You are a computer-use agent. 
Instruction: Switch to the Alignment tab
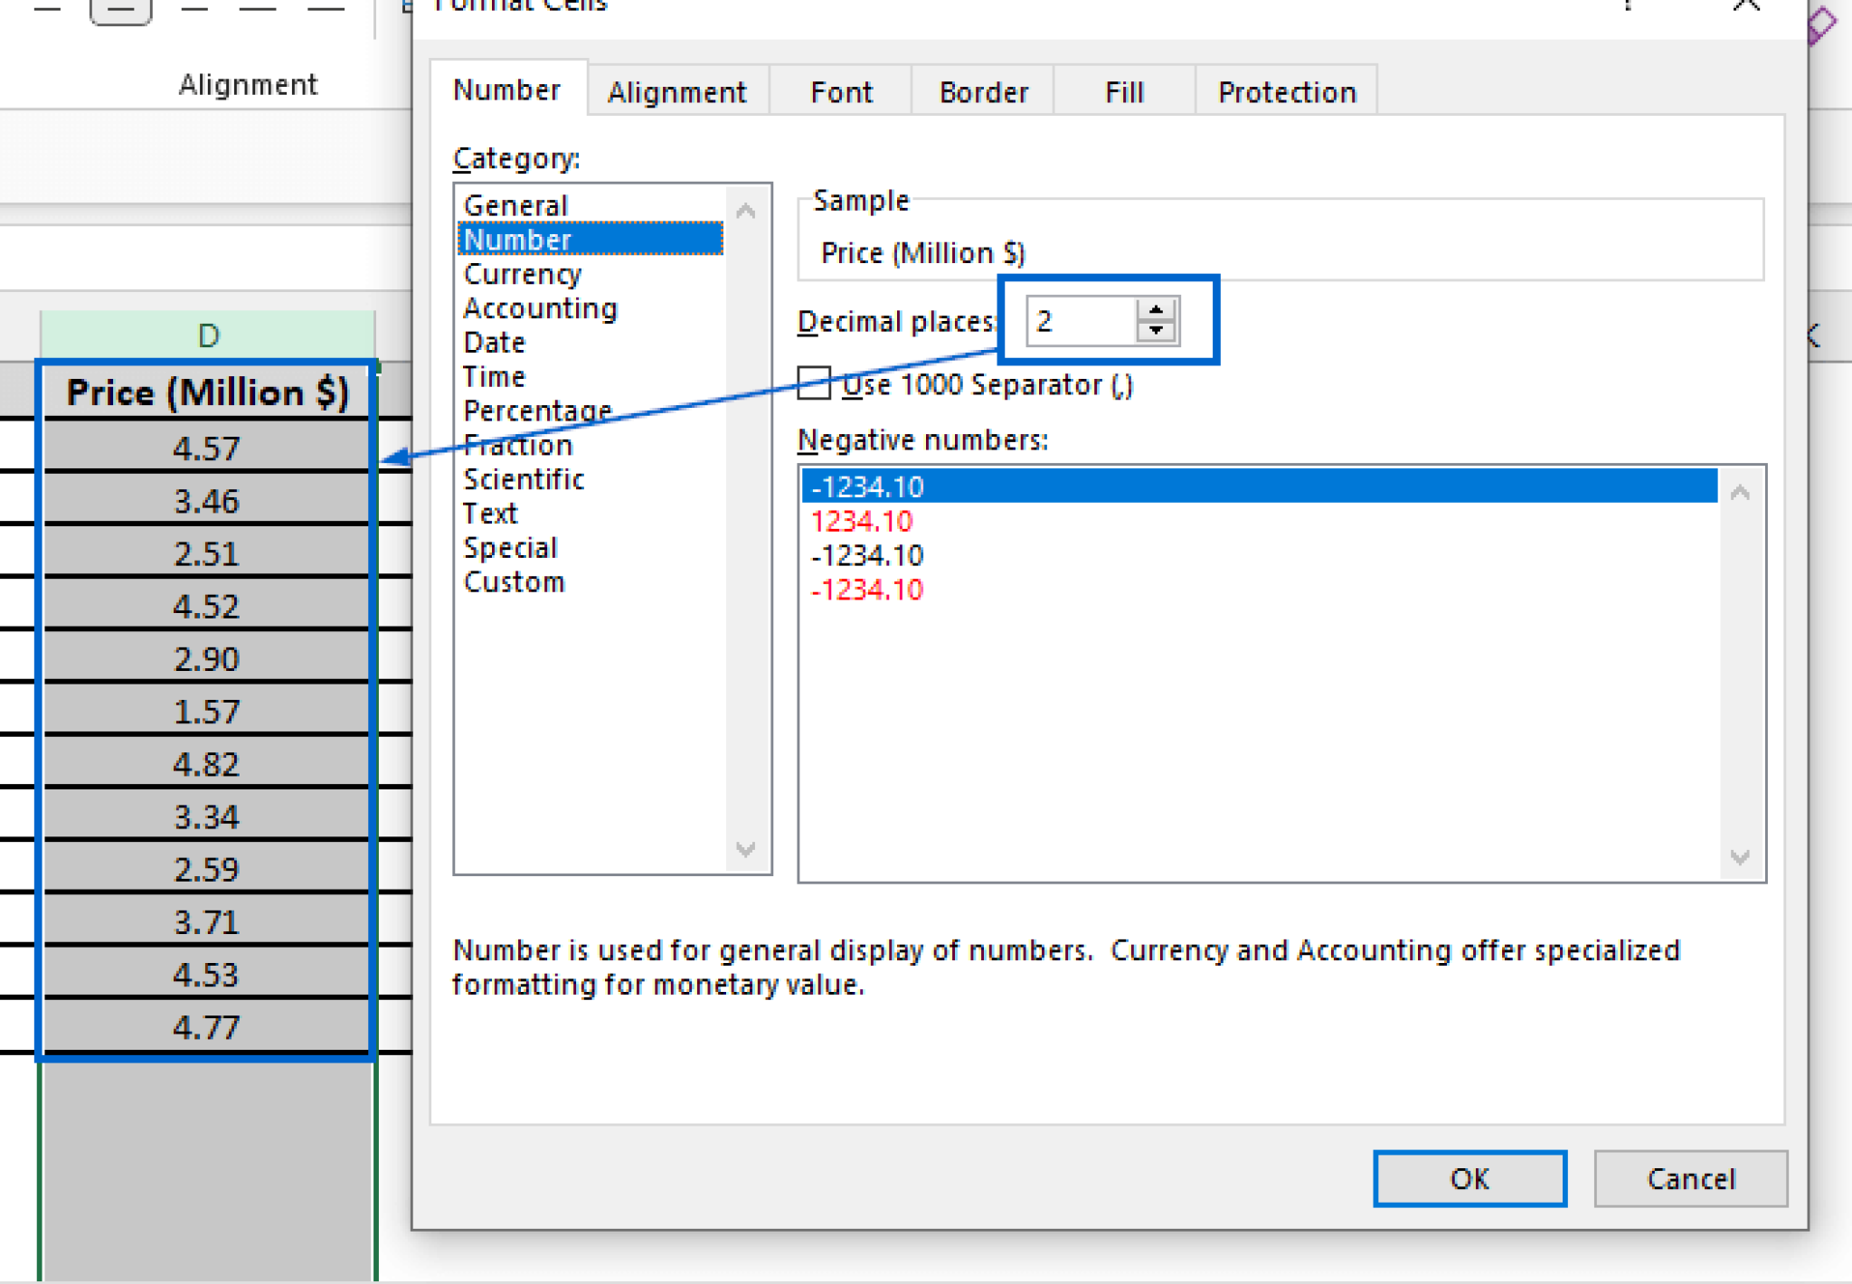(x=676, y=90)
